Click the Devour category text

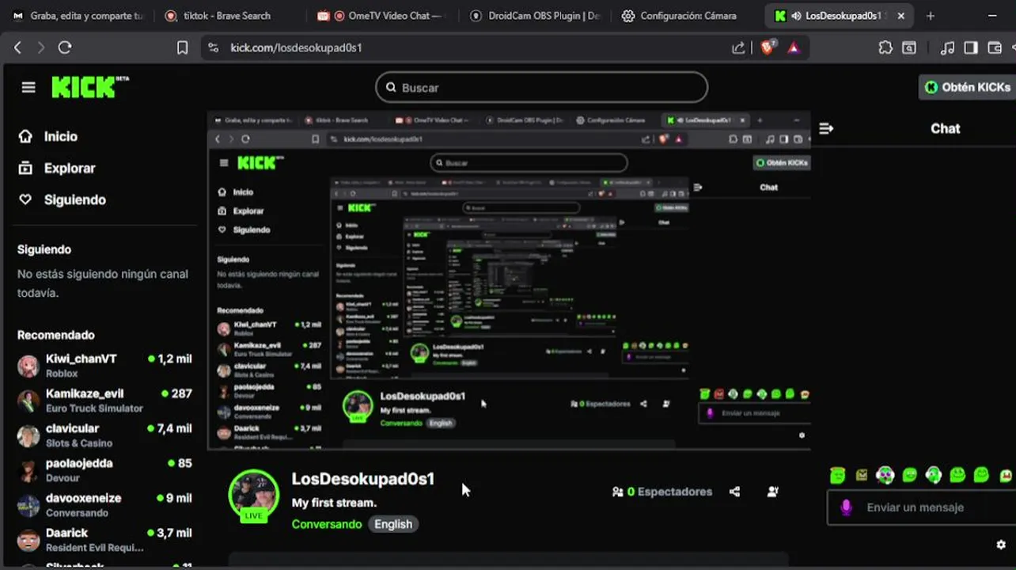(63, 478)
